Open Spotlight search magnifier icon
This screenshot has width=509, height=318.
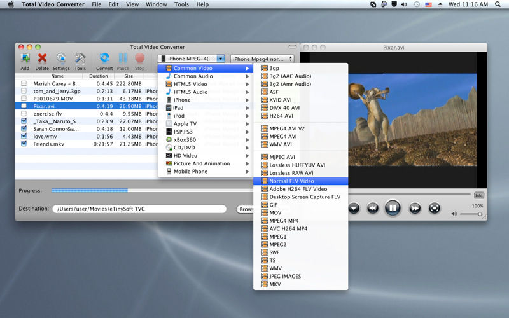tap(498, 4)
